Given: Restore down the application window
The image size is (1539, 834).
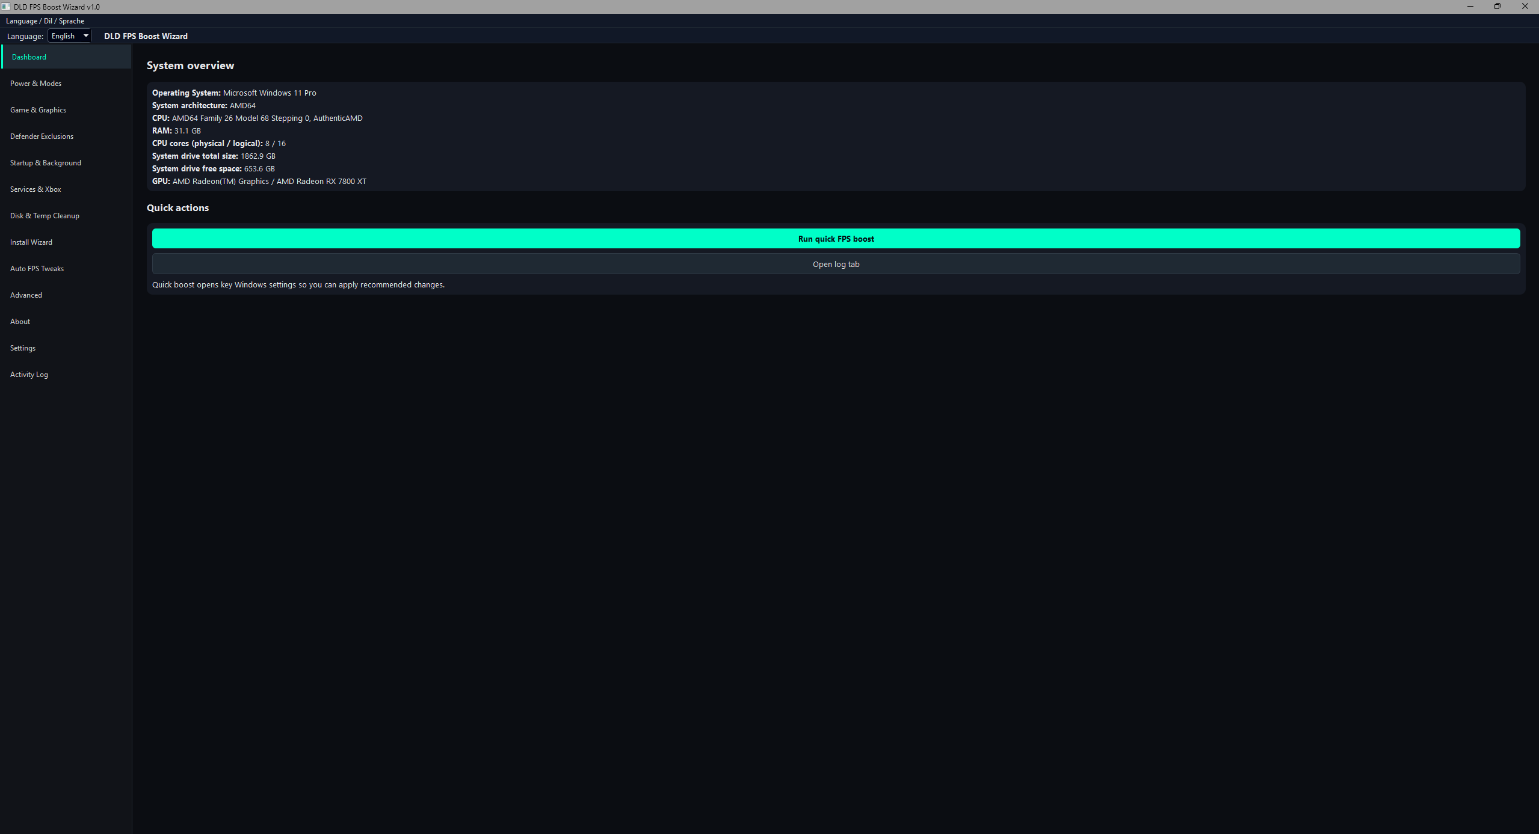Looking at the screenshot, I should (x=1497, y=7).
